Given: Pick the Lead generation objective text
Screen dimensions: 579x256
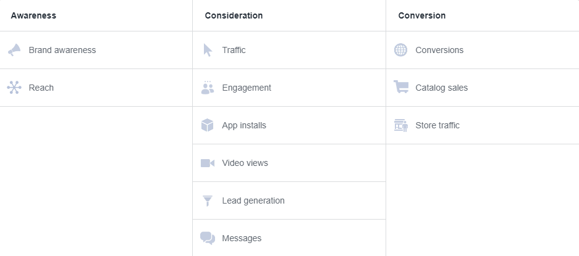Looking at the screenshot, I should tap(253, 200).
